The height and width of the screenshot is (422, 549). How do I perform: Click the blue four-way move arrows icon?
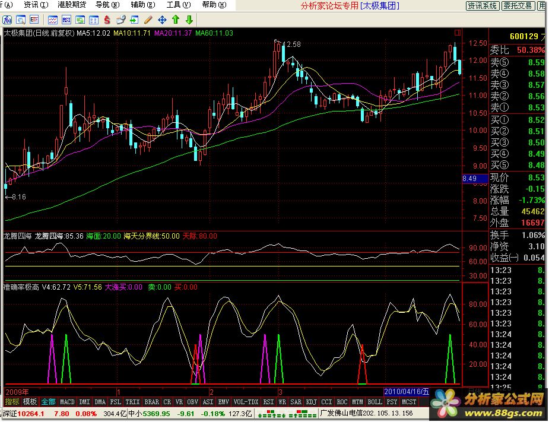(x=162, y=20)
